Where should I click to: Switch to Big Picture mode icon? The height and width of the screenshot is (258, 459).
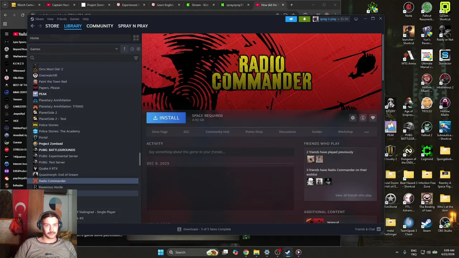pyautogui.click(x=356, y=19)
